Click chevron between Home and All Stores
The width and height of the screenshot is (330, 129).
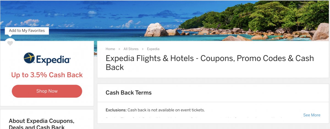[x=119, y=49]
